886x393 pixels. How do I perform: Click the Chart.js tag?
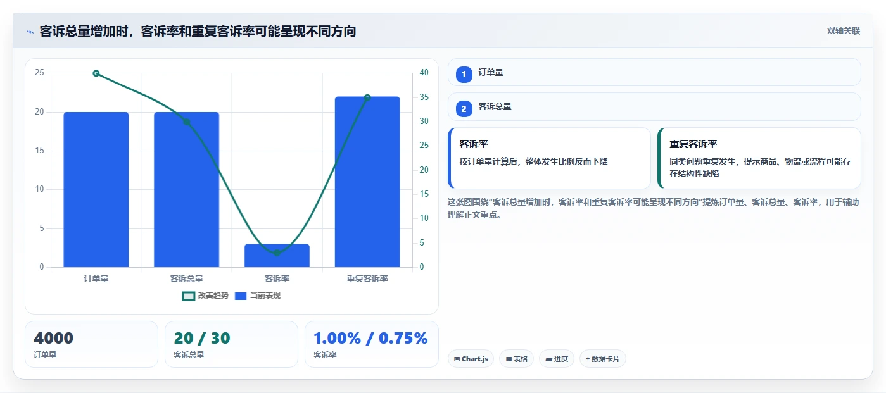[471, 359]
